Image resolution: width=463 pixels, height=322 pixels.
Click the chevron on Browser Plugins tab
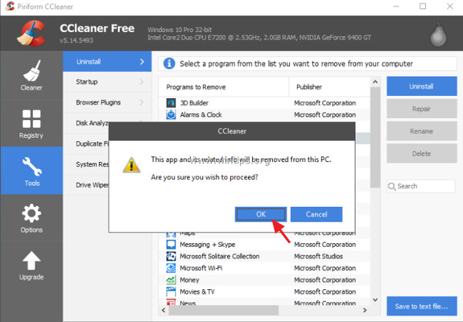pyautogui.click(x=142, y=102)
